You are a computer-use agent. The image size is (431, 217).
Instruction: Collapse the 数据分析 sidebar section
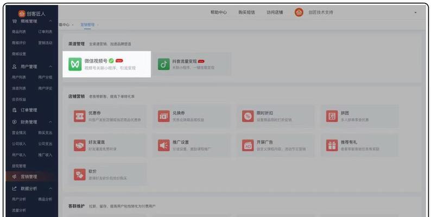(x=50, y=188)
